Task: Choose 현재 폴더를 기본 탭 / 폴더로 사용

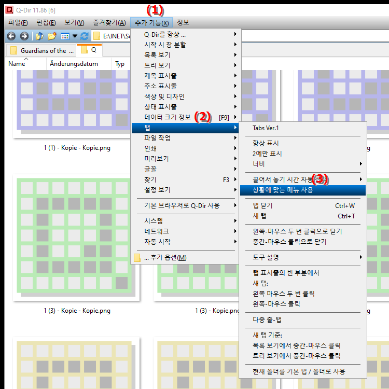Action: tap(303, 372)
